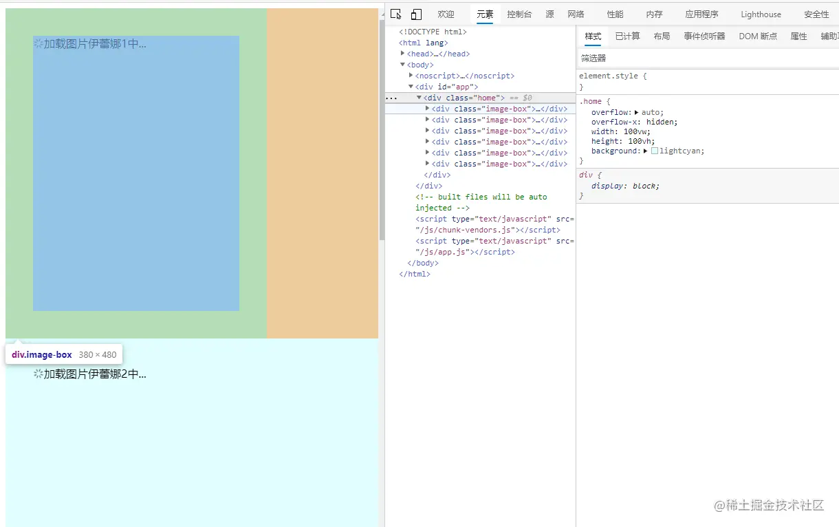This screenshot has height=527, width=839.
Task: Select the <html lang> node
Action: coord(424,43)
